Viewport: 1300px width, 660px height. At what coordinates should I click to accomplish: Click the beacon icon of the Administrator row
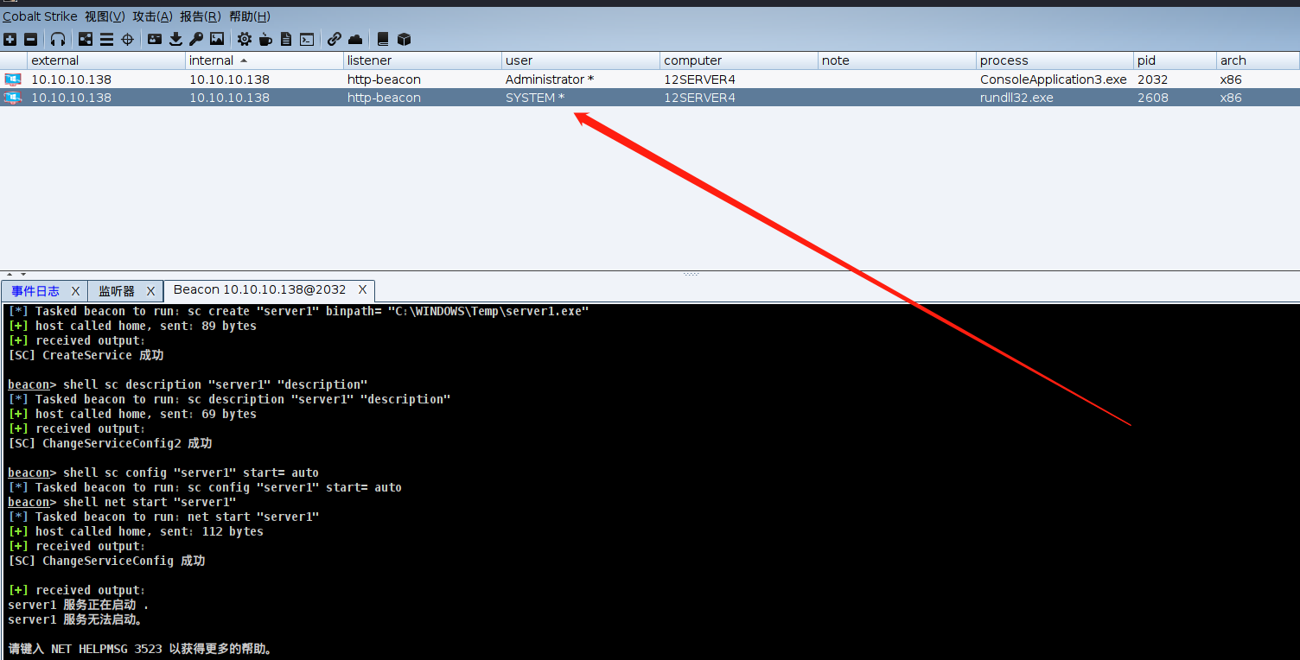click(x=13, y=79)
